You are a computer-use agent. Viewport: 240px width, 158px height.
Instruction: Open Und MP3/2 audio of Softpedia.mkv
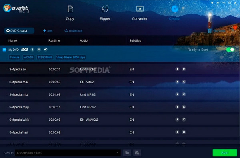tap(88, 95)
